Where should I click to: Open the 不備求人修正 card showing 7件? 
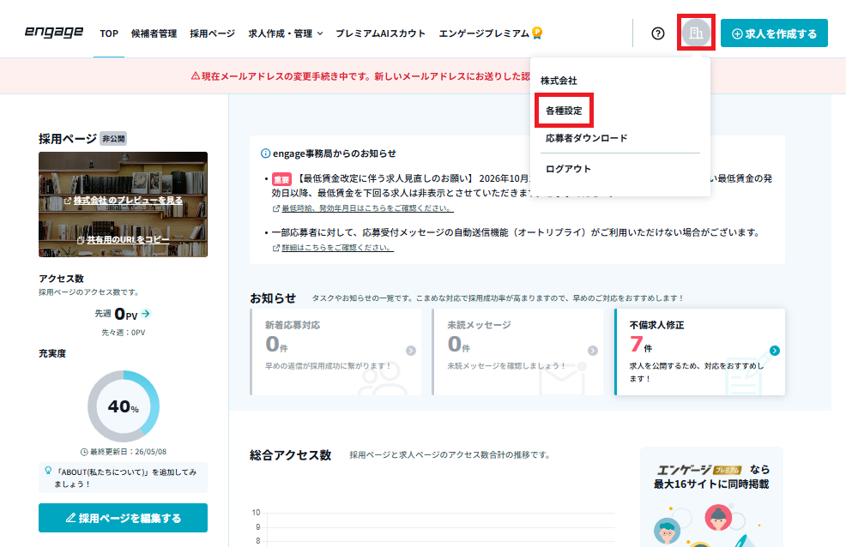pos(700,352)
